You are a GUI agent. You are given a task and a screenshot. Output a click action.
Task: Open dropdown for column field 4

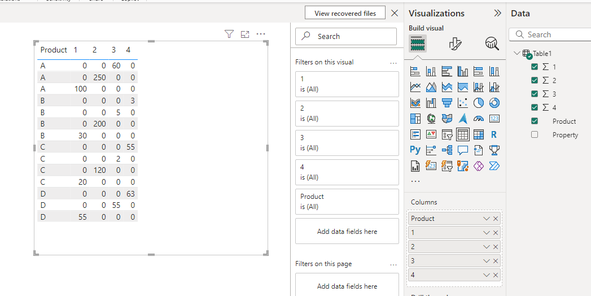486,275
